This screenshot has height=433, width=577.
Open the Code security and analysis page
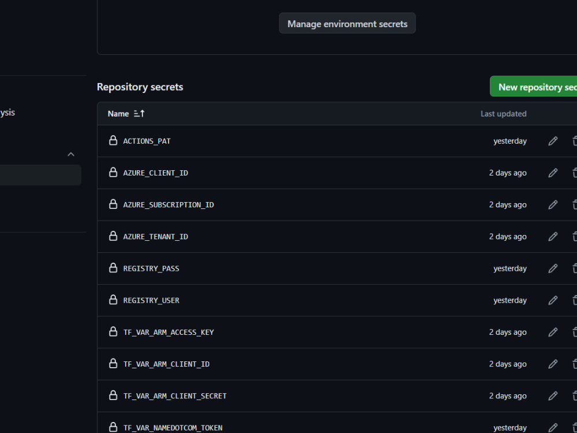click(8, 112)
